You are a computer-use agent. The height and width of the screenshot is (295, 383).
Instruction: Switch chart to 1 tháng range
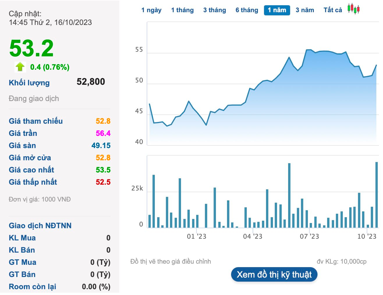pos(182,10)
